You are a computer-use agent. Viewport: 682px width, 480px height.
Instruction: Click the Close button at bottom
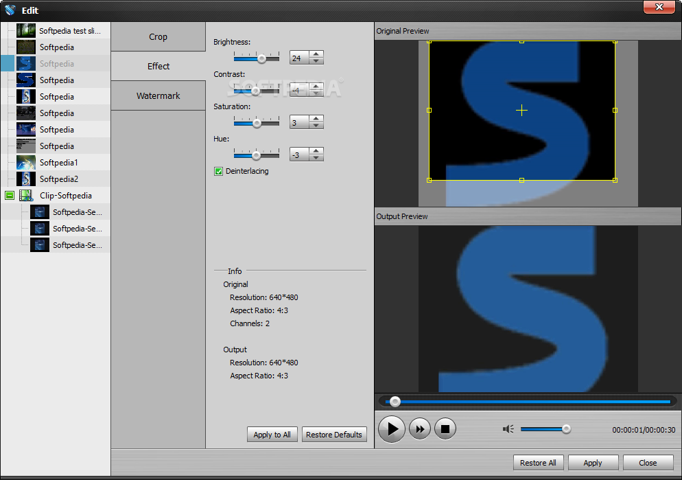click(648, 463)
